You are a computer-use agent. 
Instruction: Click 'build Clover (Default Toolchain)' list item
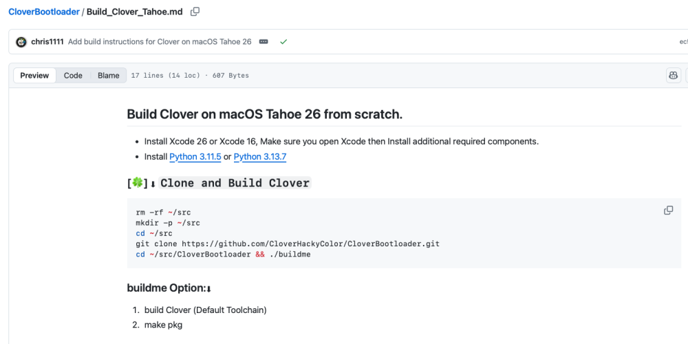[x=205, y=310]
